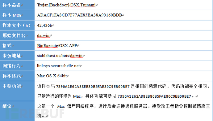Click the BinExecute/OSX.APP format text
Viewport: 213px width, 121px height.
coord(57,45)
